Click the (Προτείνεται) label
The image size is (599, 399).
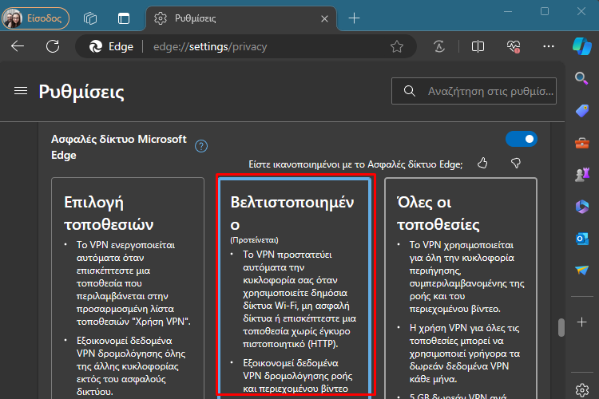point(255,240)
